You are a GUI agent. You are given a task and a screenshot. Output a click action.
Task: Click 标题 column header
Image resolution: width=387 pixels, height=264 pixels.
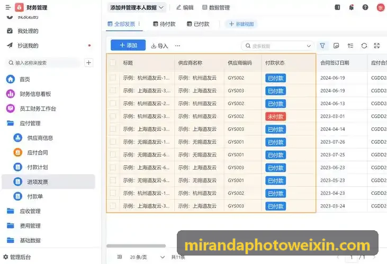(128, 63)
